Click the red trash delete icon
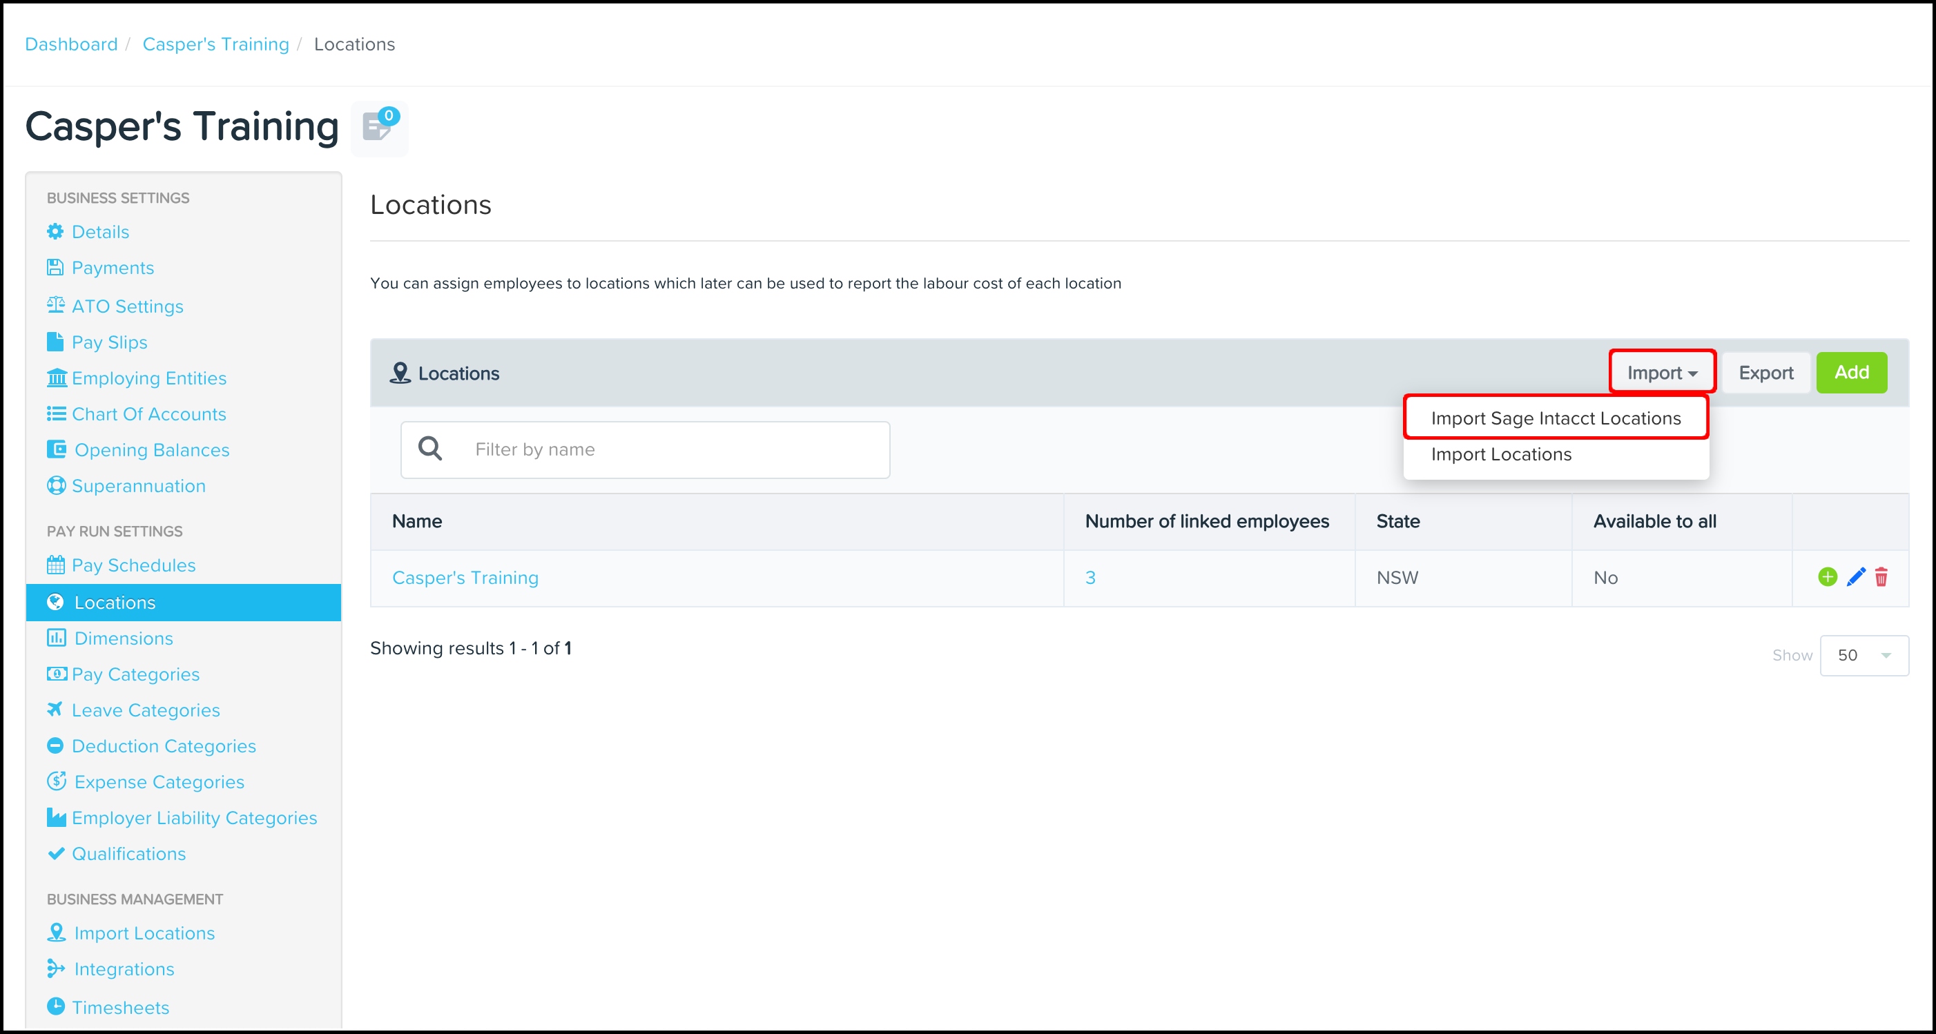The width and height of the screenshot is (1936, 1034). click(1881, 577)
